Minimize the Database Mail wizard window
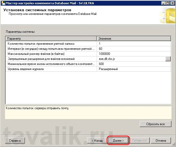This screenshot has width=176, height=147. pyautogui.click(x=163, y=3)
